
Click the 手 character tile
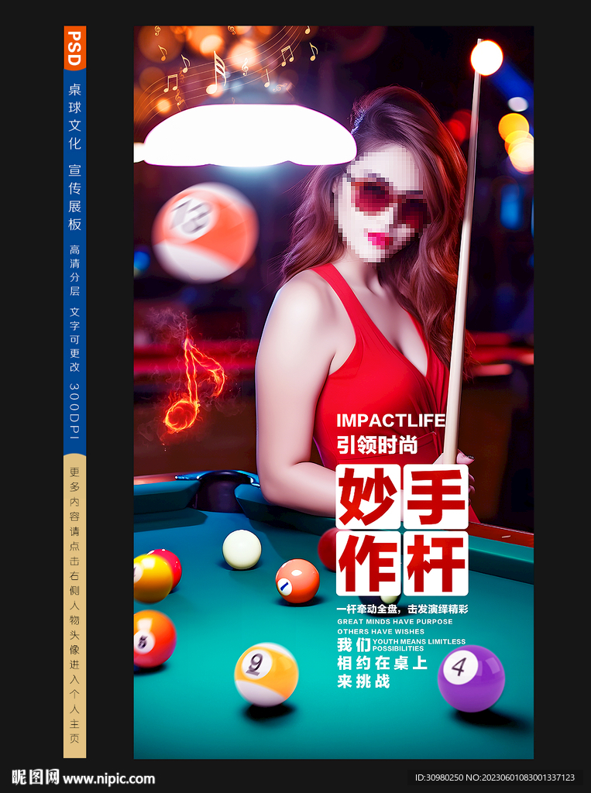[x=436, y=496]
